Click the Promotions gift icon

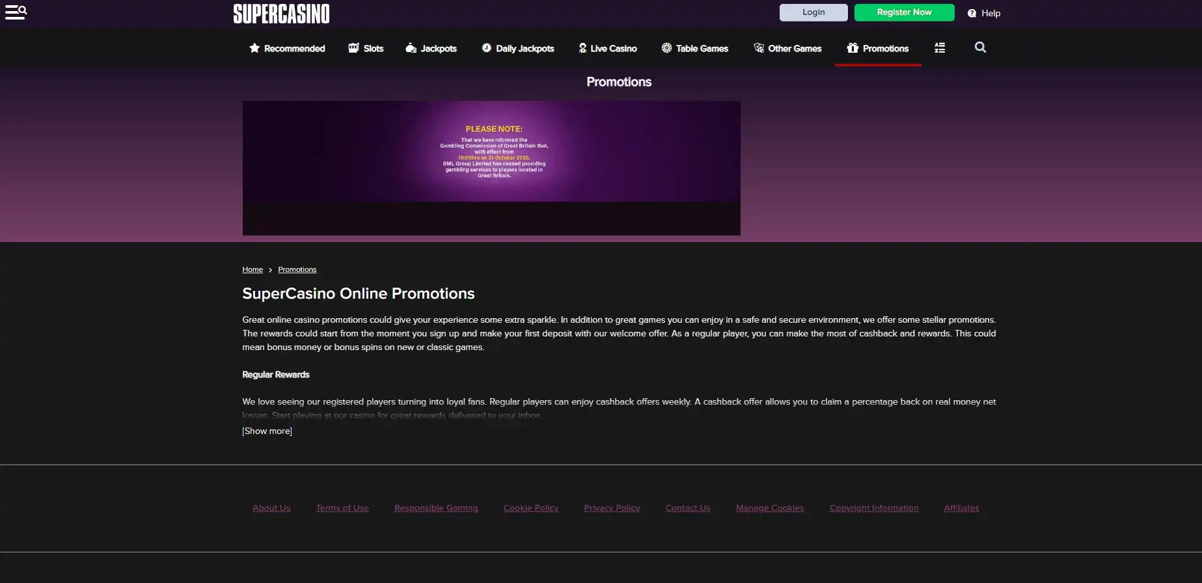(x=853, y=48)
